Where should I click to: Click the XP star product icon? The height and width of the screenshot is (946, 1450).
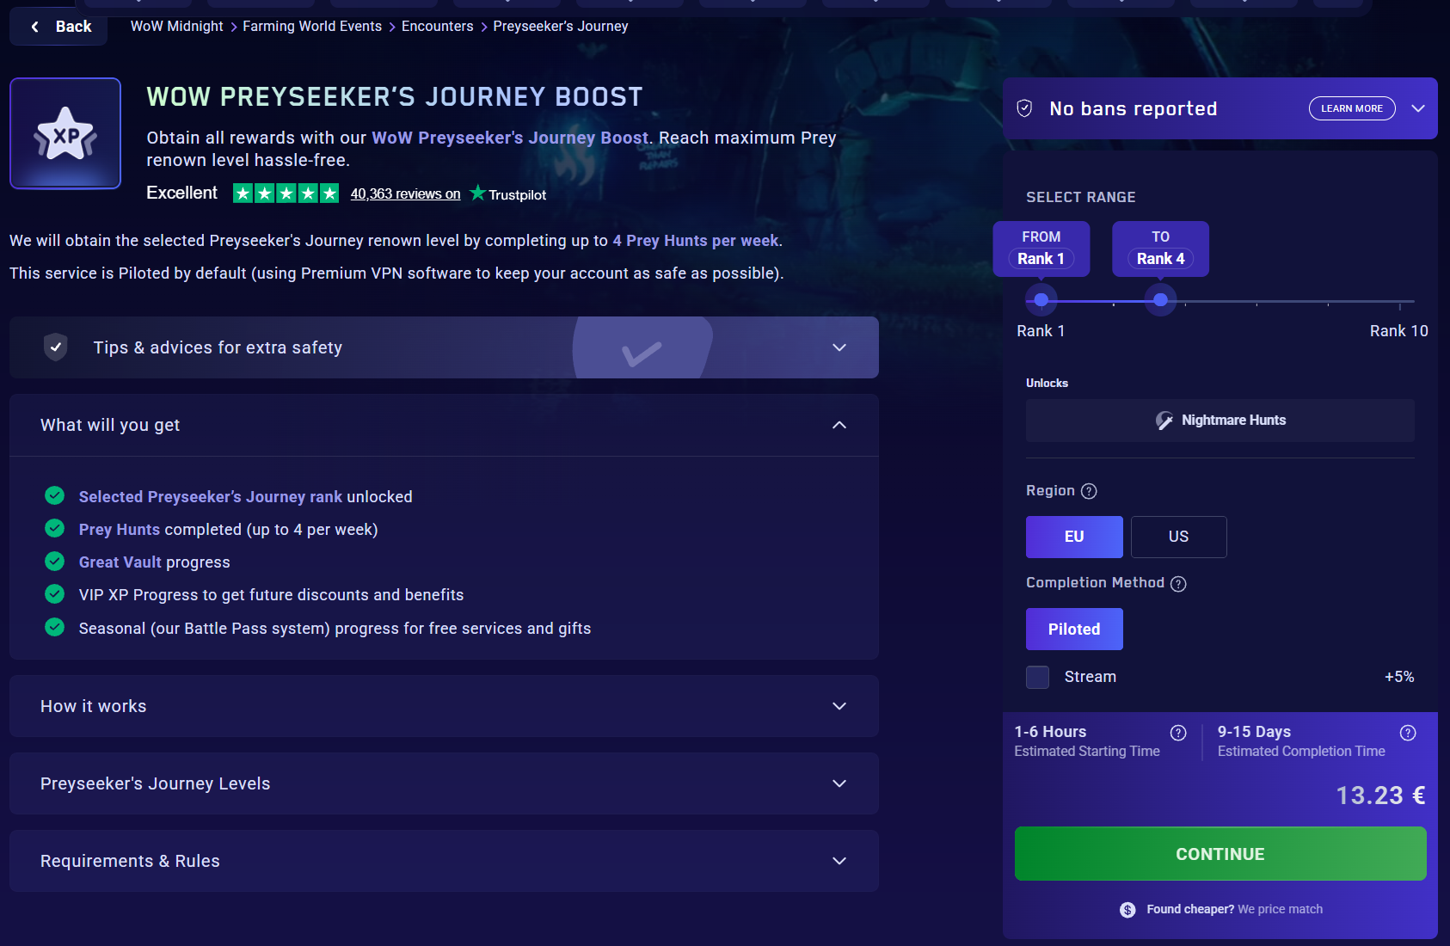[x=65, y=133]
